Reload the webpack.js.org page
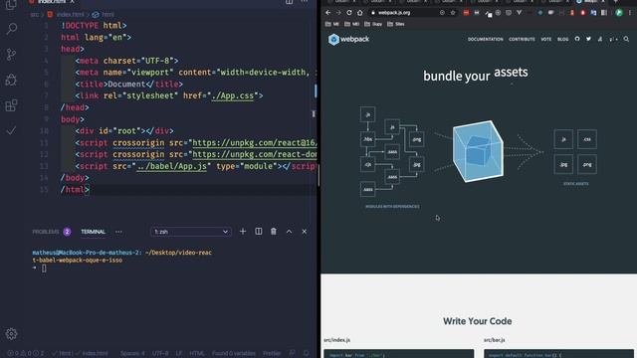The width and height of the screenshot is (637, 358). point(349,13)
